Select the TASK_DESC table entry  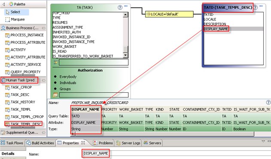click(17, 95)
